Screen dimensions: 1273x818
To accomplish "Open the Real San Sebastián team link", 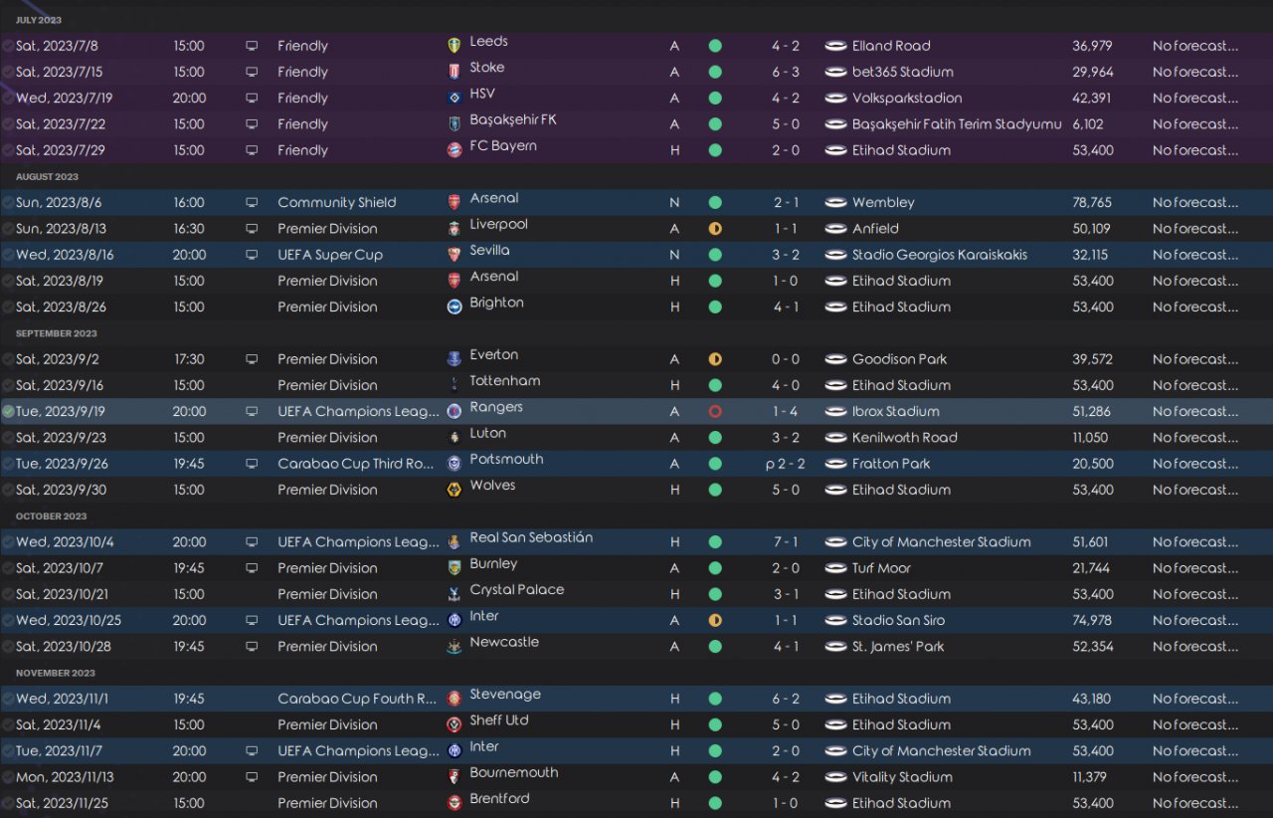I will tap(531, 537).
